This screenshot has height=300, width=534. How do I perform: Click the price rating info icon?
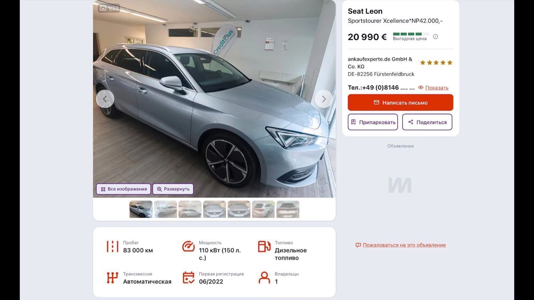point(435,37)
